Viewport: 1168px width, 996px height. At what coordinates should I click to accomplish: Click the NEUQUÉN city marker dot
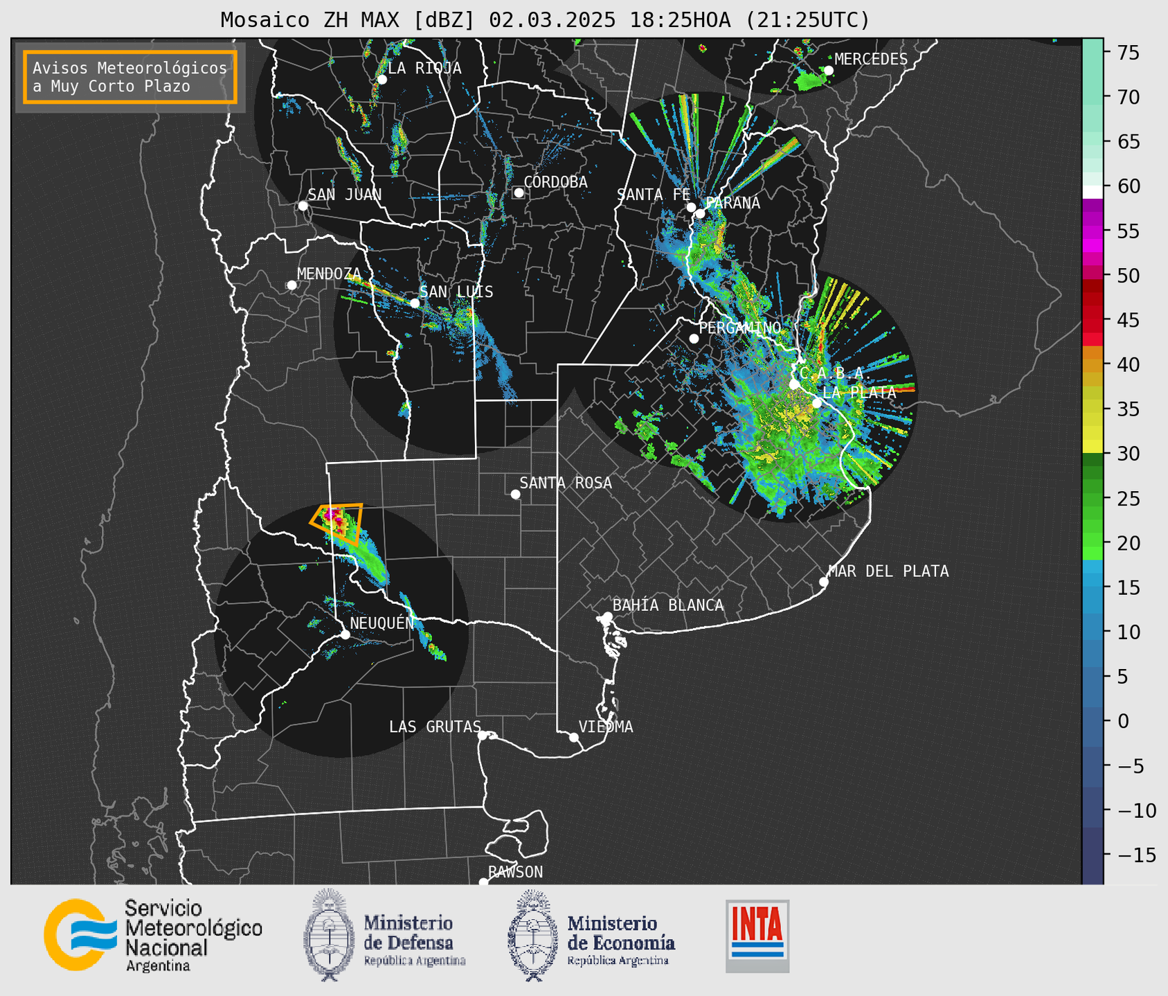coord(345,634)
